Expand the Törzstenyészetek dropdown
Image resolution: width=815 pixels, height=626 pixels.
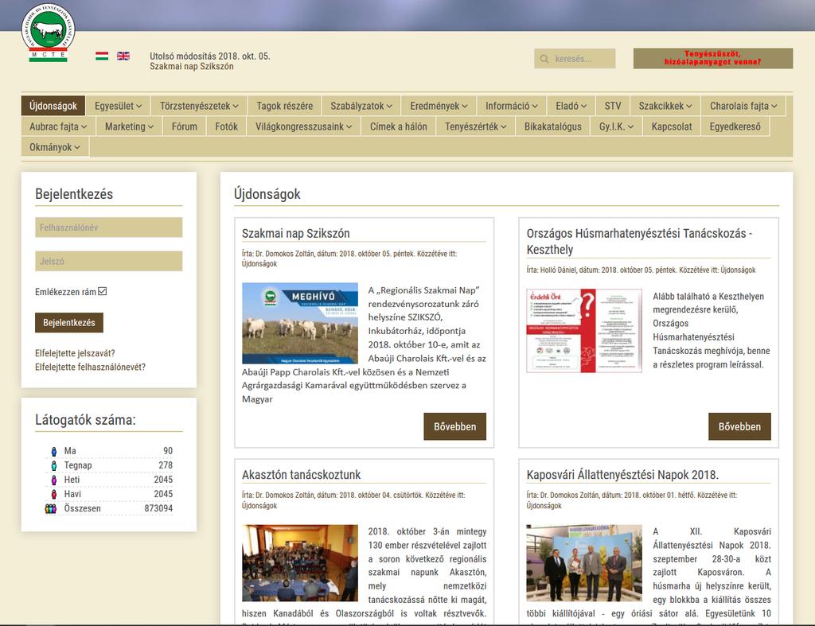click(x=200, y=106)
